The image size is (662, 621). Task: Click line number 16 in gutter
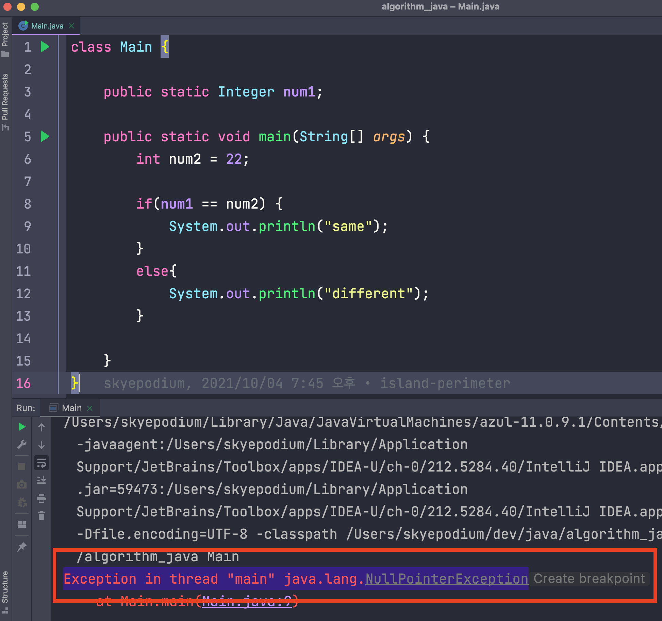[x=23, y=383]
